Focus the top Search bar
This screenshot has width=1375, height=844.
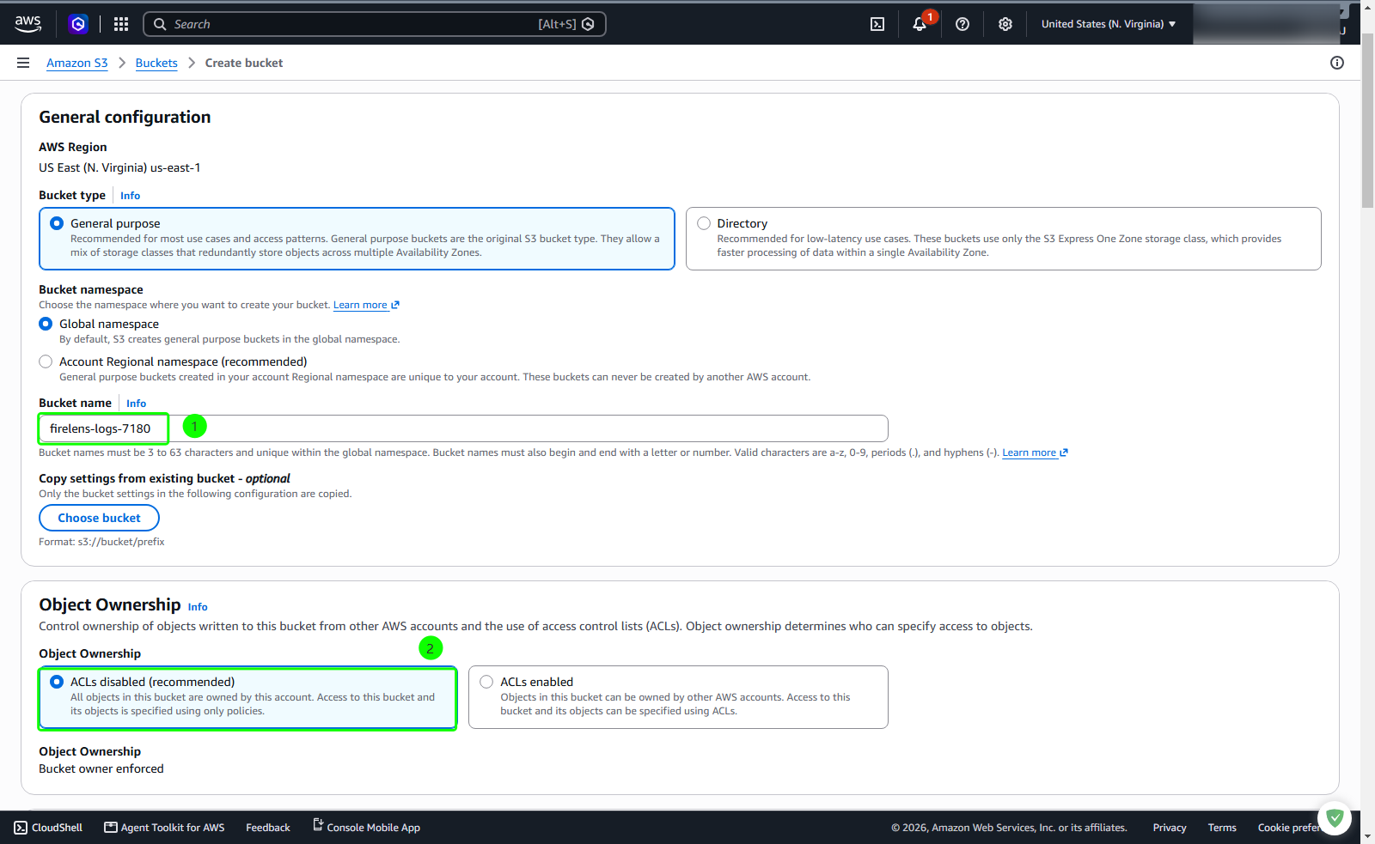tap(374, 24)
